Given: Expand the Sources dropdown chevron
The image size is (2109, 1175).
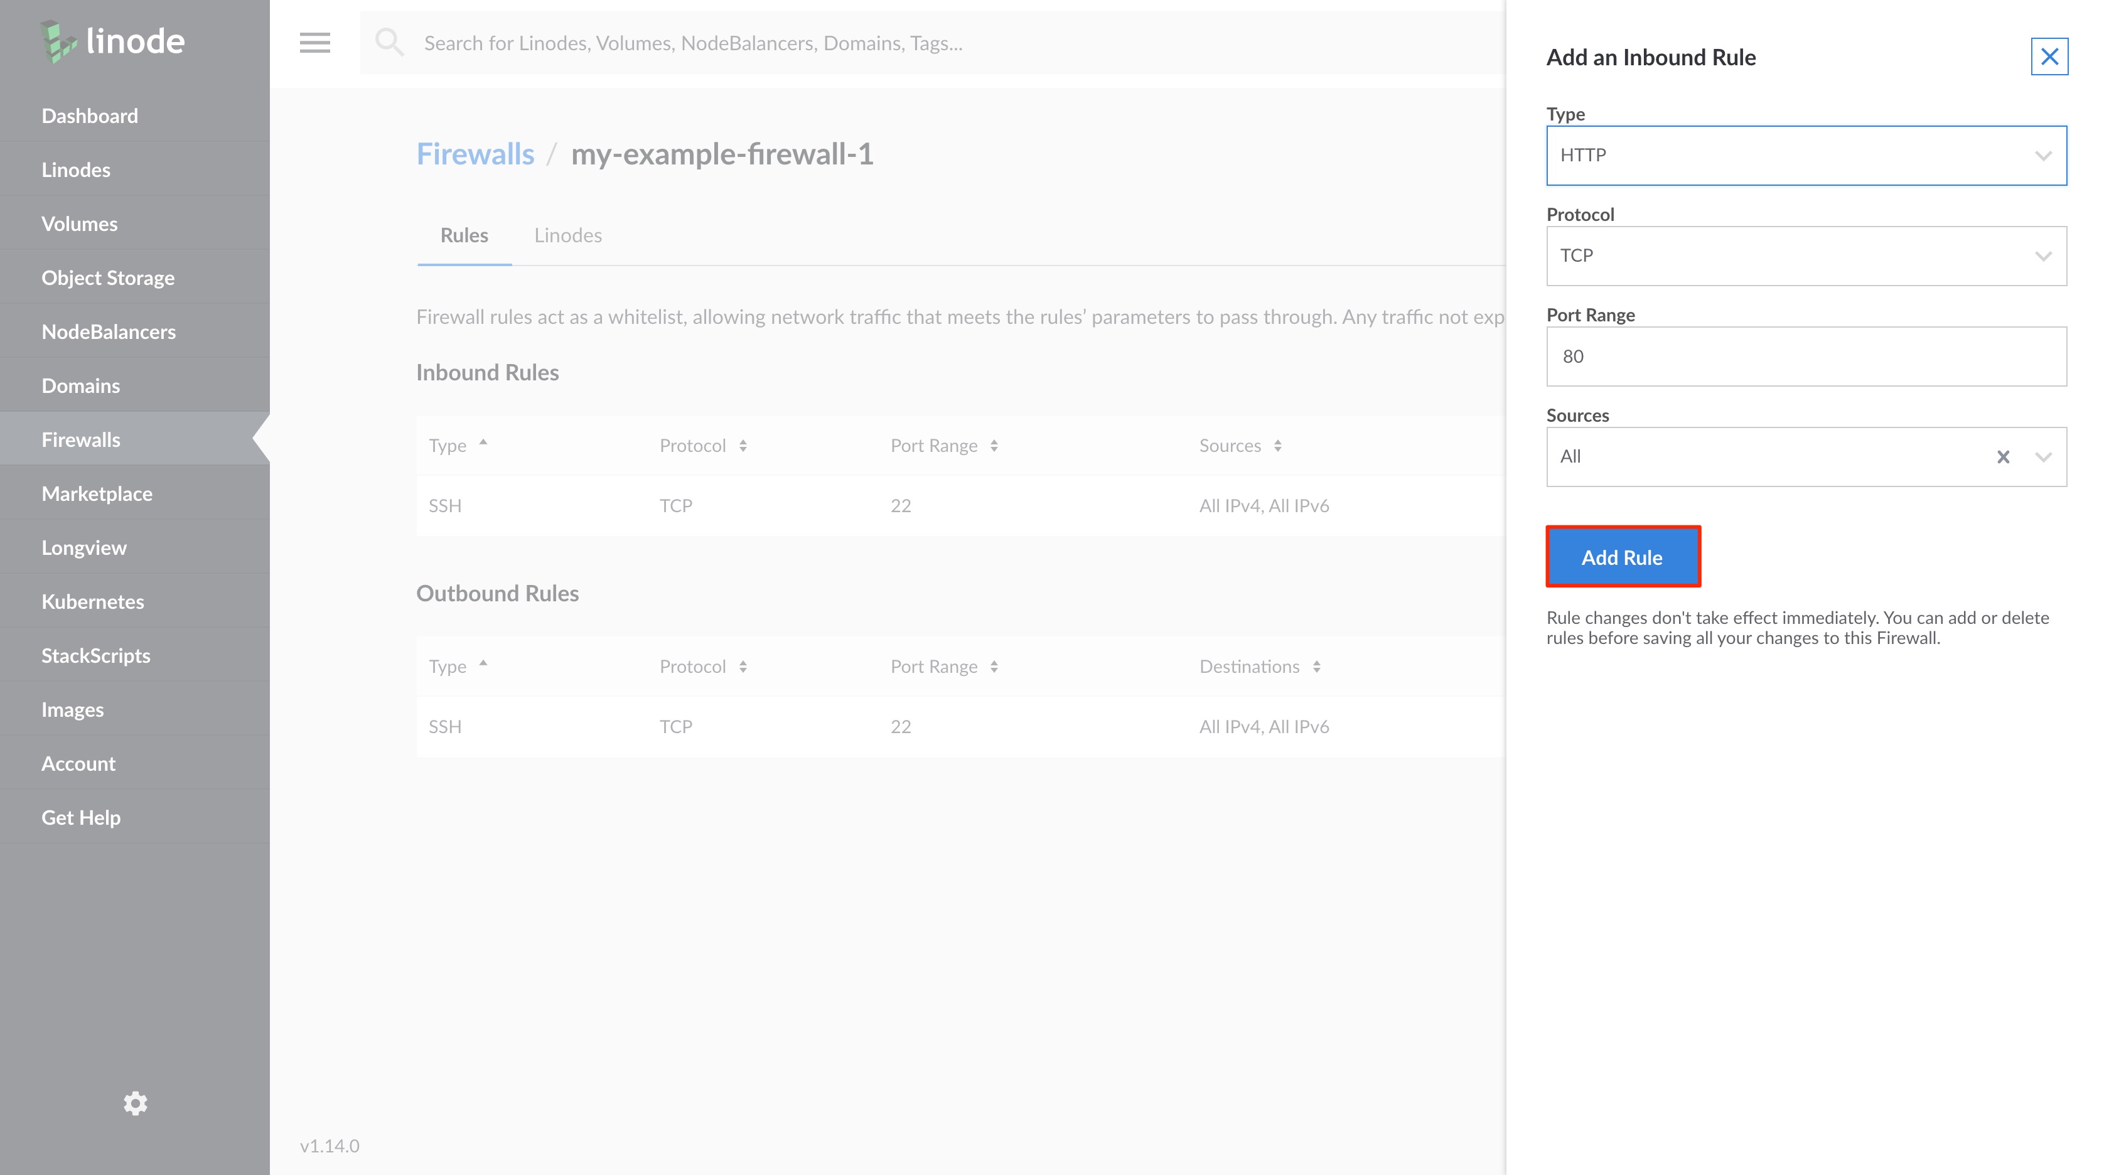Looking at the screenshot, I should (2042, 457).
